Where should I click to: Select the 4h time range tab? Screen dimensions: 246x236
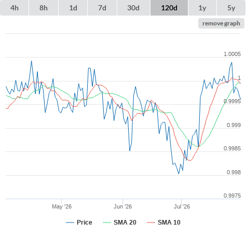click(x=15, y=8)
